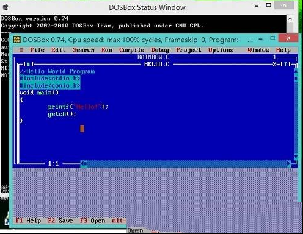Click the editor's vertical scrollbar track
This screenshot has width=303, height=234.
click(x=296, y=118)
